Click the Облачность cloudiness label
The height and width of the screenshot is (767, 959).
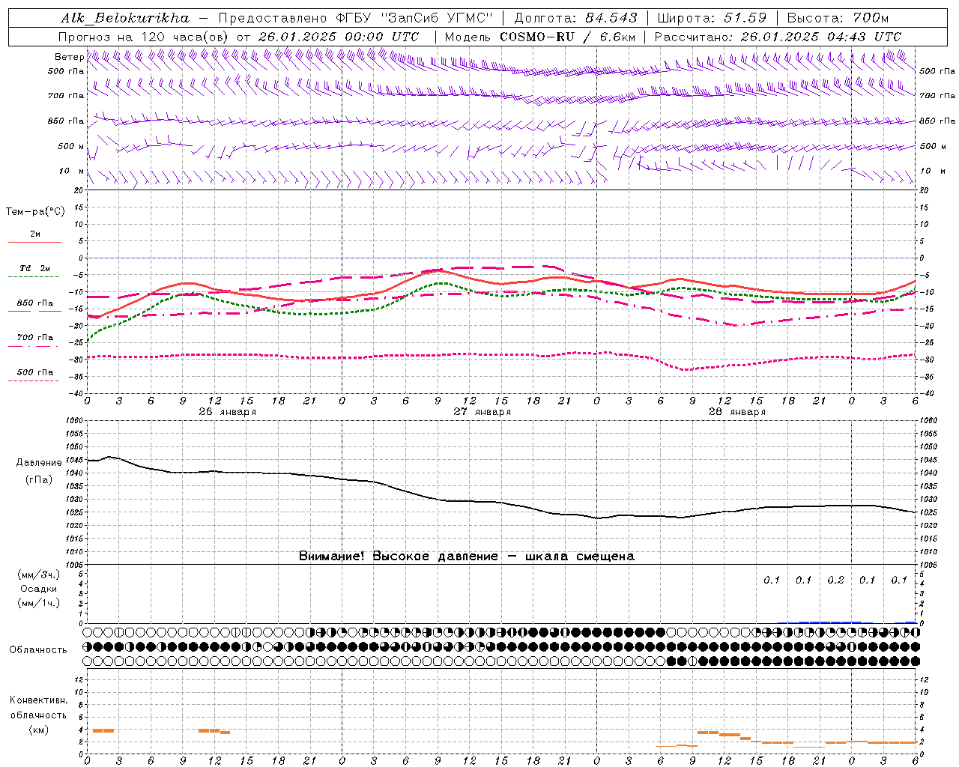(x=38, y=649)
